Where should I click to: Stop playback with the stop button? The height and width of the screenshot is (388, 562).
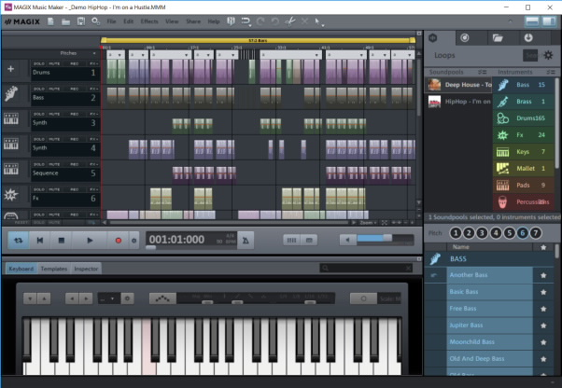tap(62, 241)
